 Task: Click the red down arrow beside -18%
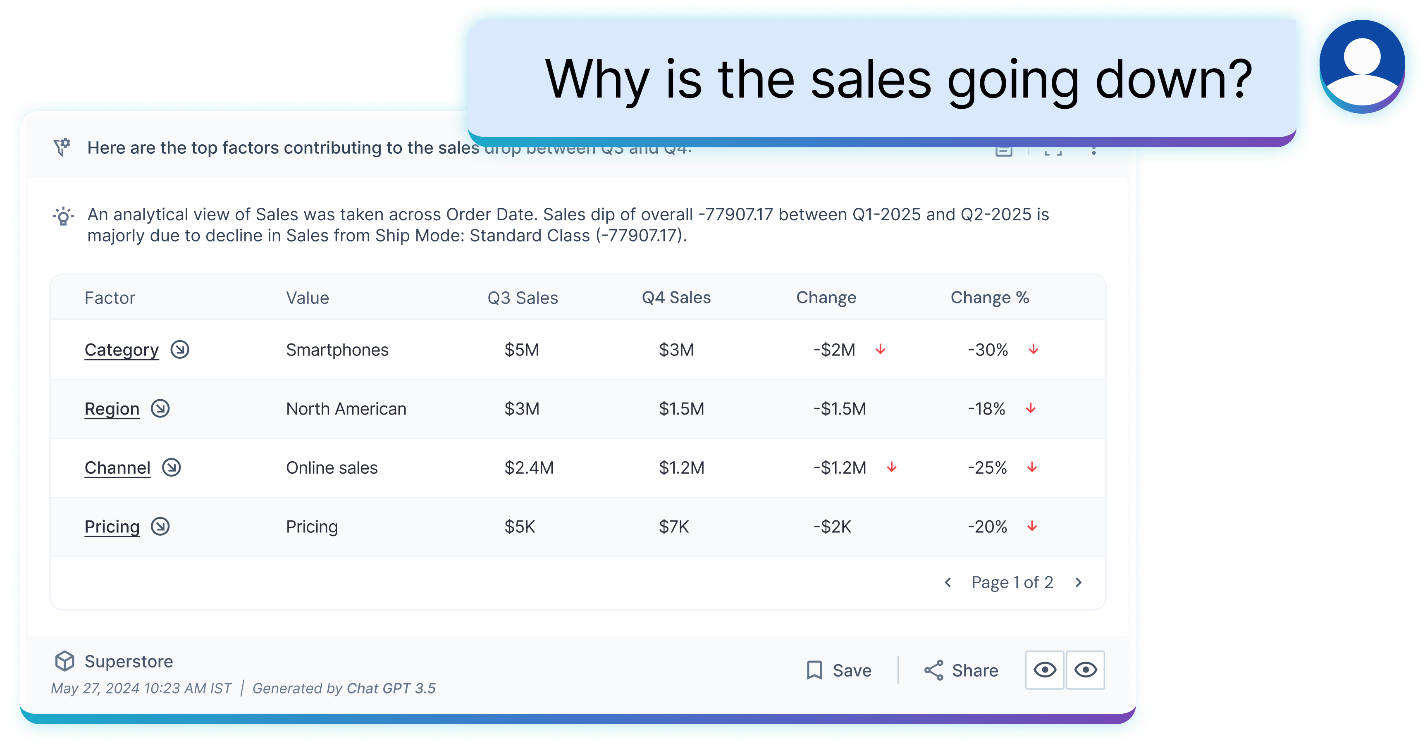pos(1031,408)
